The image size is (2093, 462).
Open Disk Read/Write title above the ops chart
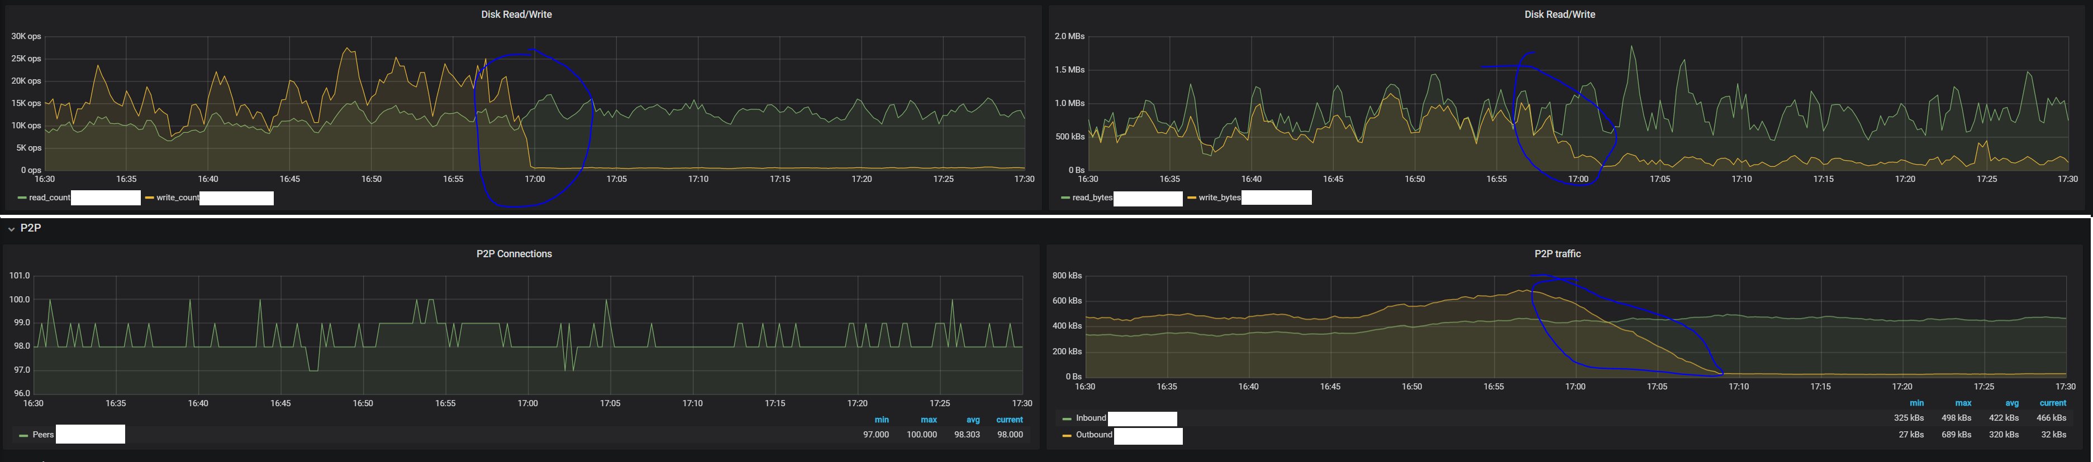click(516, 15)
